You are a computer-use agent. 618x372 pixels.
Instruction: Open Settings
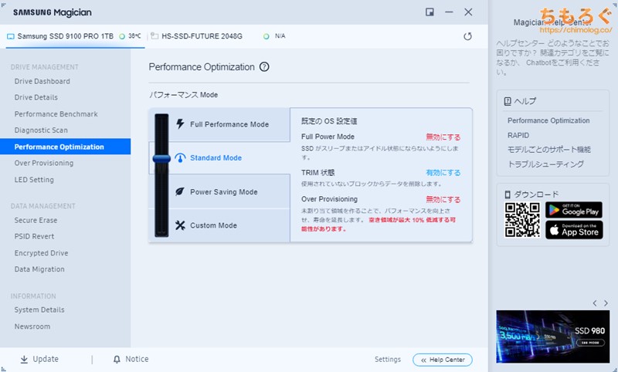pyautogui.click(x=388, y=360)
